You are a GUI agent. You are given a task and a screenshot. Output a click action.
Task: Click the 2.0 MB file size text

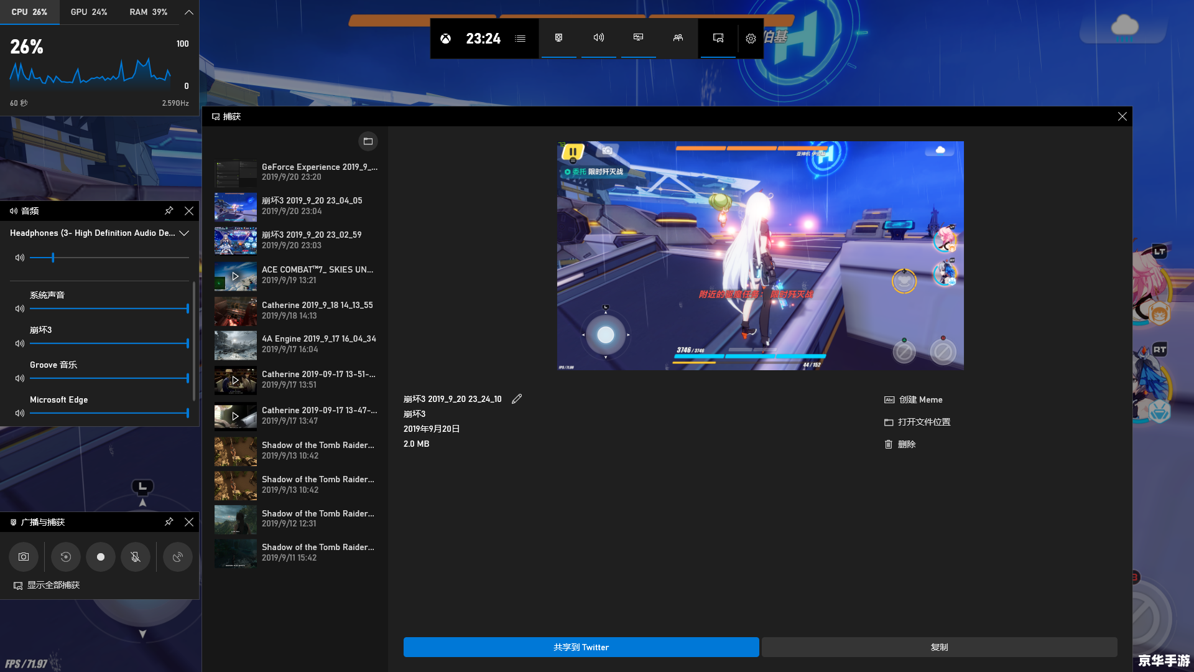pyautogui.click(x=417, y=444)
